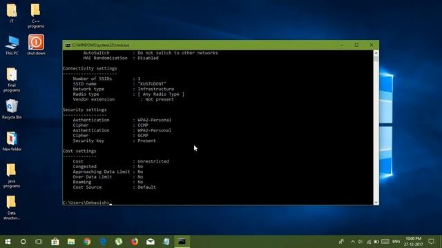Launch Google Chrome from the taskbar
The height and width of the screenshot is (248, 442).
click(x=87, y=242)
